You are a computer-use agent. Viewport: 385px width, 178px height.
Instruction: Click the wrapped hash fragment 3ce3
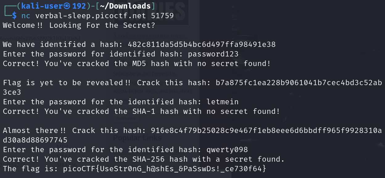(12, 92)
